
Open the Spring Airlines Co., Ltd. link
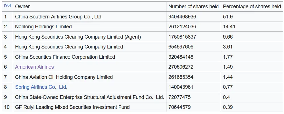click(41, 87)
